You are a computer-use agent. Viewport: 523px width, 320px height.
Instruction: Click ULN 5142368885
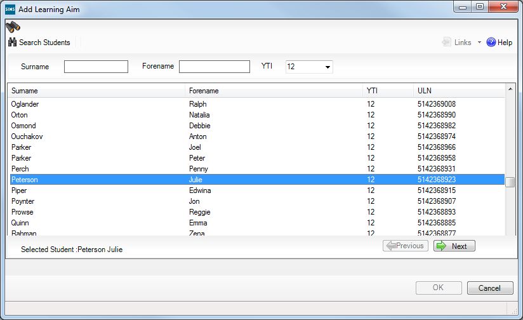coord(437,223)
